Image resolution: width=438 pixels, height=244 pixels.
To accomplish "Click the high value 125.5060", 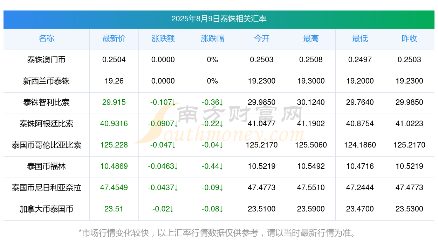I will 311,145.
